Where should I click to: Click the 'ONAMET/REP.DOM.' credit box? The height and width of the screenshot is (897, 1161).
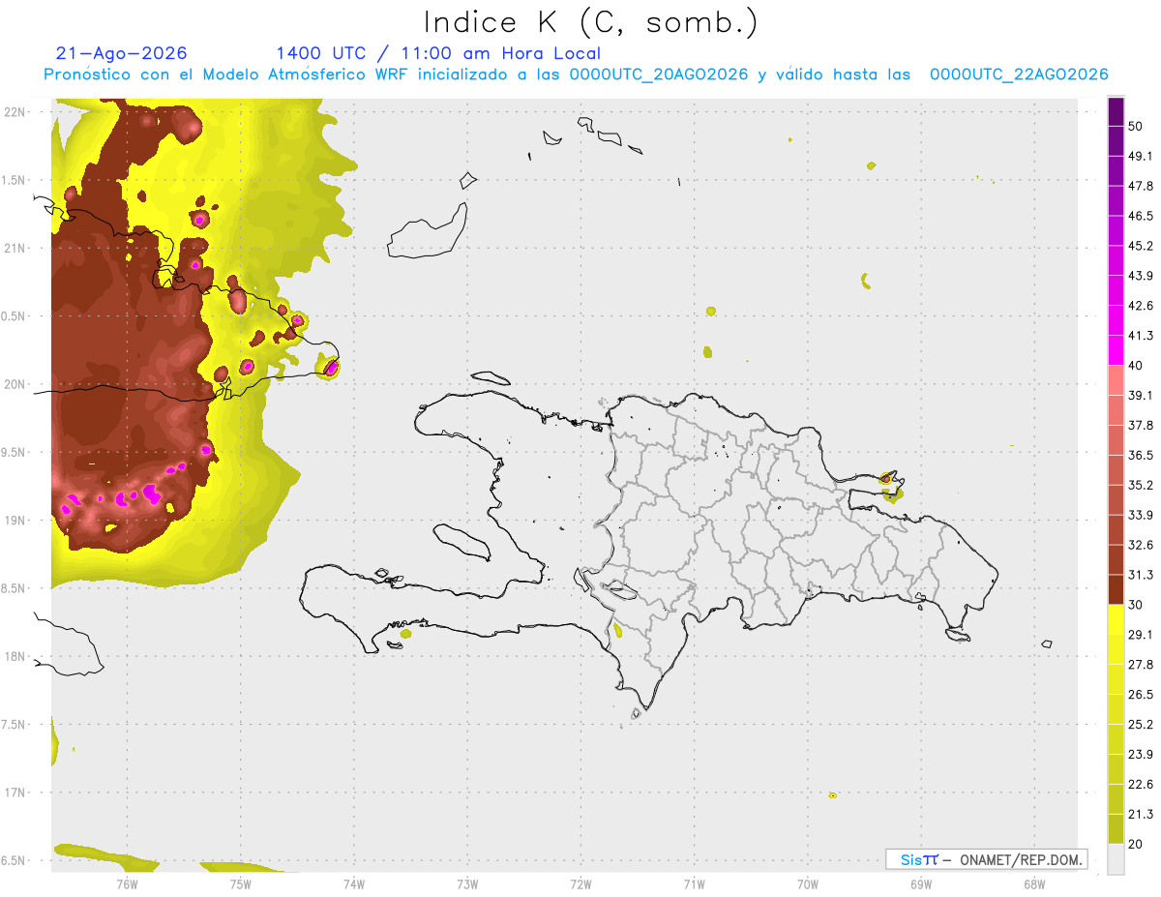coord(986,859)
